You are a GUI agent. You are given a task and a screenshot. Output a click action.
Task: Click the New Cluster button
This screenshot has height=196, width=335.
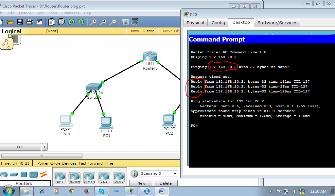(x=142, y=31)
